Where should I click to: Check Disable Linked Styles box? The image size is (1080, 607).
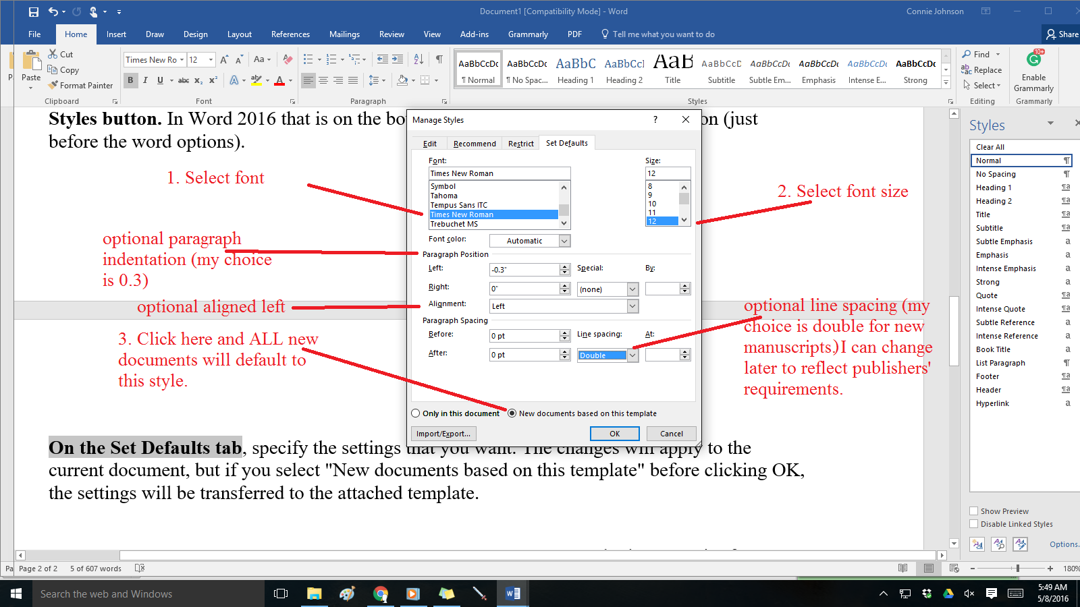(x=973, y=524)
